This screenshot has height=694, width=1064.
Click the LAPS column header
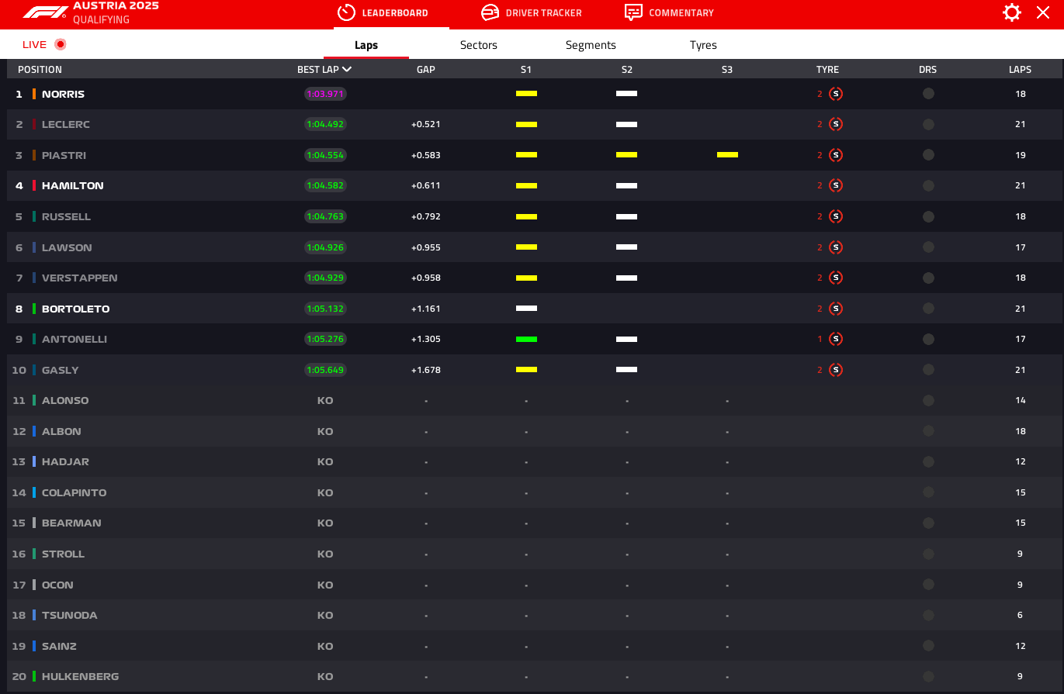coord(1021,69)
